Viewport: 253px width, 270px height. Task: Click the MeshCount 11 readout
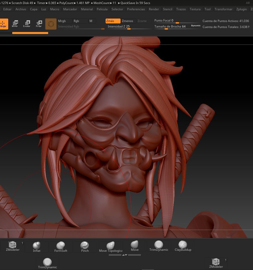click(105, 3)
